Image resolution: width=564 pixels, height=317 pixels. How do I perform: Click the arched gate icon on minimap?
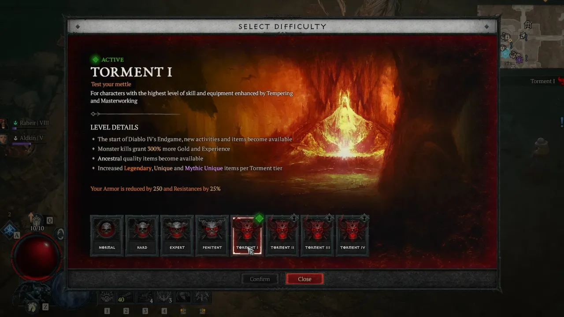(528, 25)
